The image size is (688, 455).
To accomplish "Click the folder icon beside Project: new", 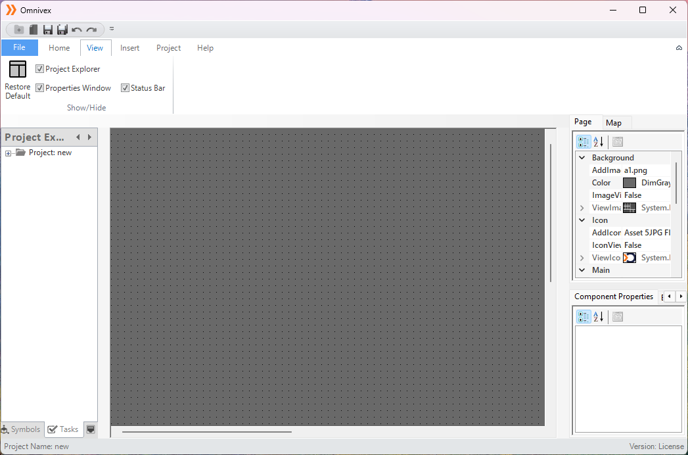I will click(x=20, y=153).
